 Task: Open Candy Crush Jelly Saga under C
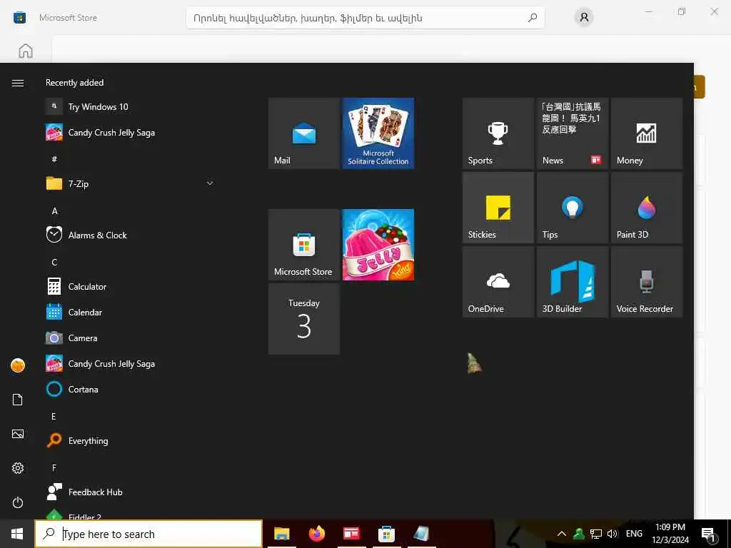(x=131, y=363)
